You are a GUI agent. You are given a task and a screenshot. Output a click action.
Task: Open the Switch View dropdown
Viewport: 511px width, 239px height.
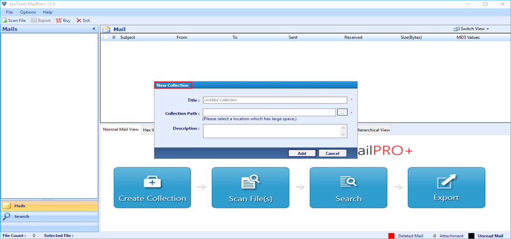471,29
